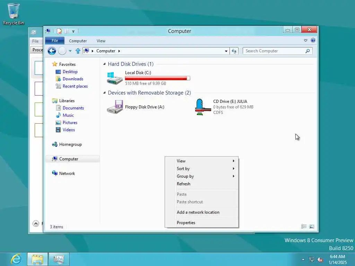Go up one level with Up arrow
This screenshot has height=266, width=355.
(x=78, y=51)
